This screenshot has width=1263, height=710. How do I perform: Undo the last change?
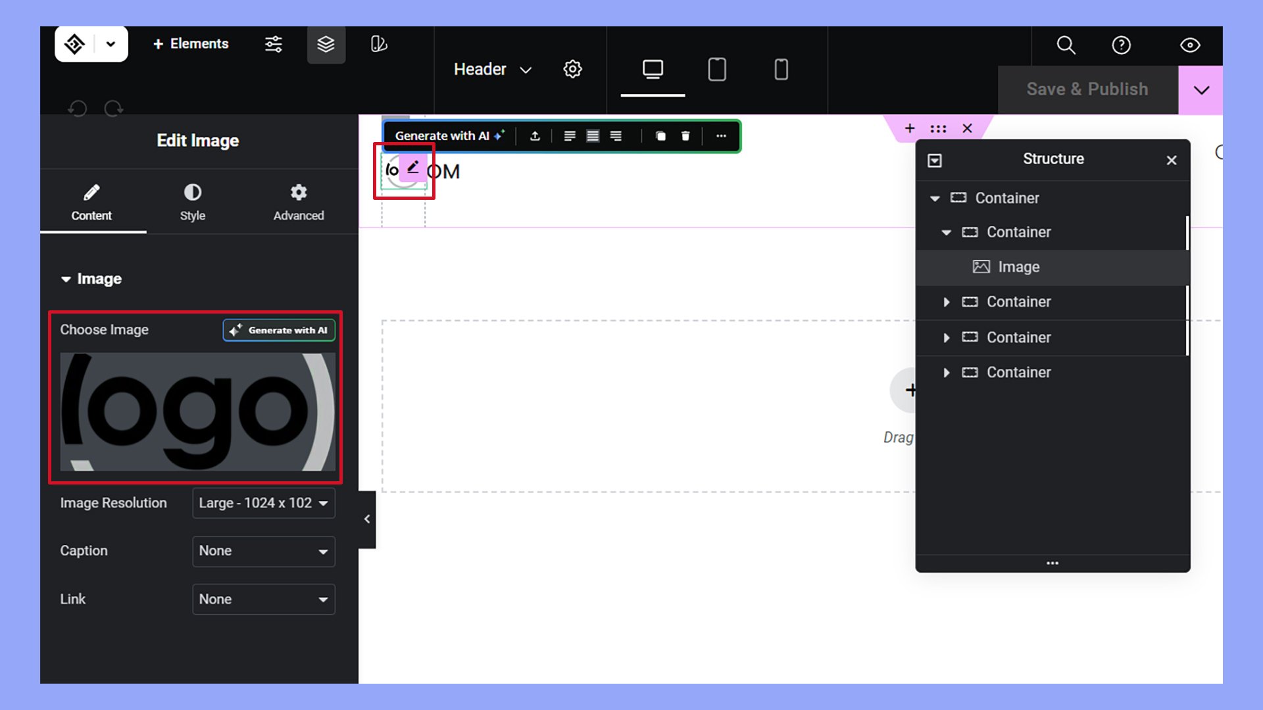point(78,108)
